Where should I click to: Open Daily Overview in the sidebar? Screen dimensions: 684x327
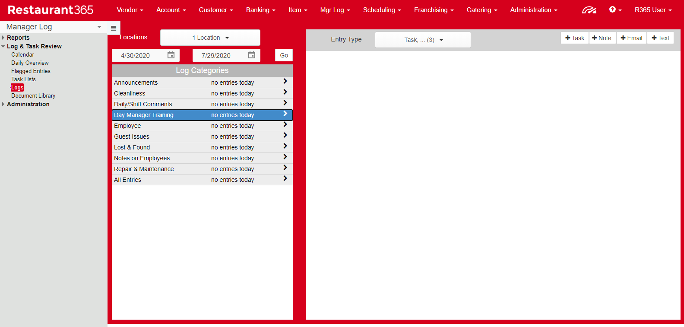click(x=30, y=63)
